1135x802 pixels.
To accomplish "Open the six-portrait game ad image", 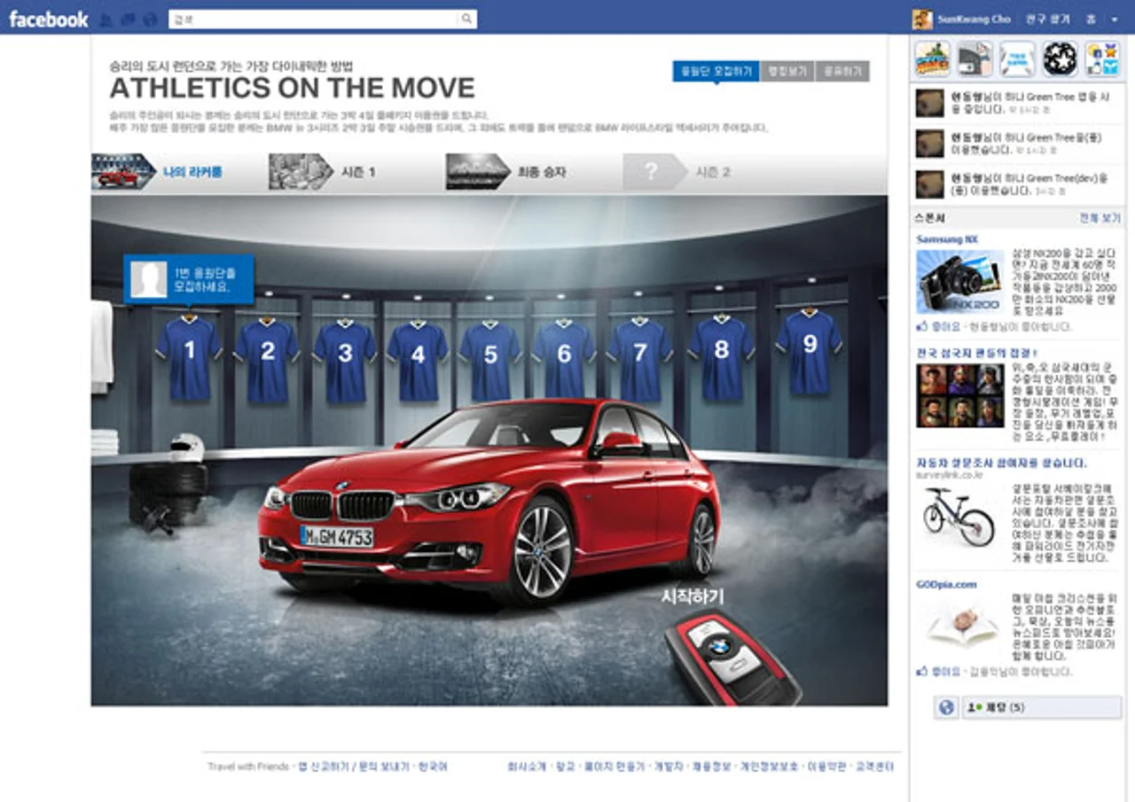I will [x=960, y=396].
